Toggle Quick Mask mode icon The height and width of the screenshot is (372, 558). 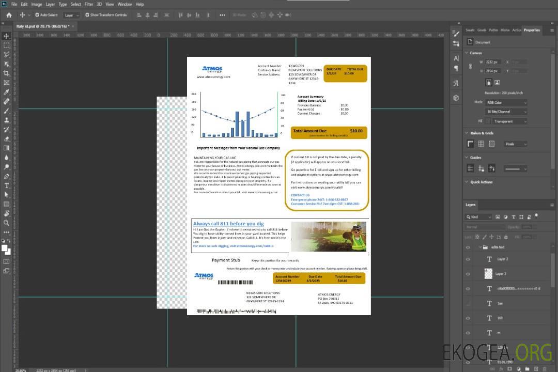(x=6, y=261)
